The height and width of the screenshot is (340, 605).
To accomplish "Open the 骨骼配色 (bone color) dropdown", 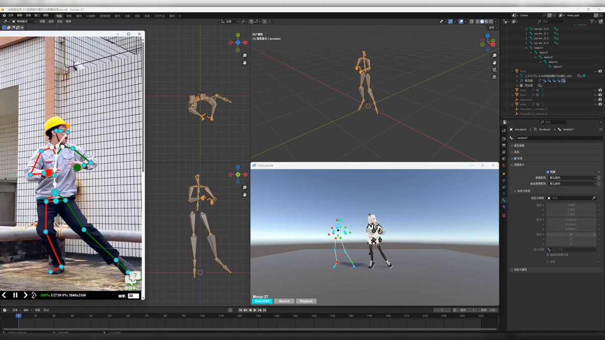I will coord(572,178).
